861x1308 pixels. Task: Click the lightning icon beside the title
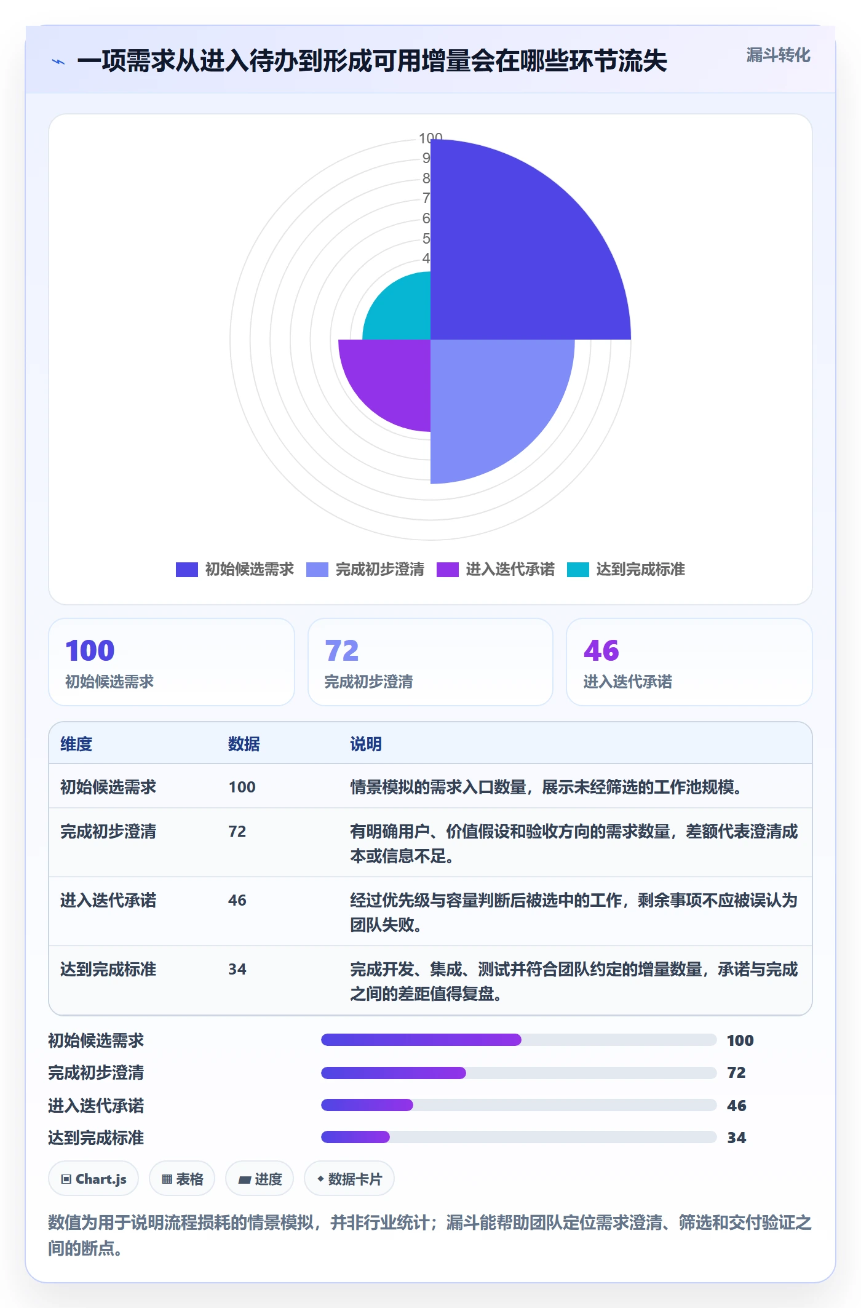click(58, 62)
